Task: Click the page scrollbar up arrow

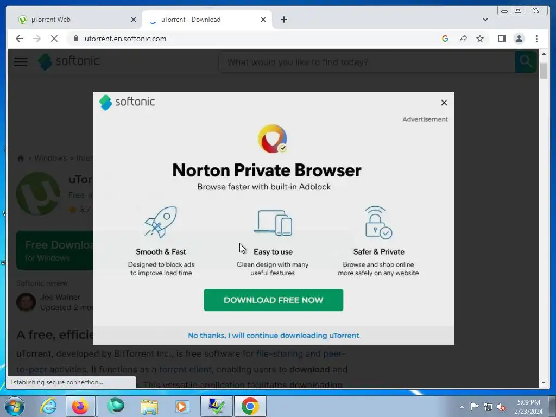Action: [x=544, y=54]
